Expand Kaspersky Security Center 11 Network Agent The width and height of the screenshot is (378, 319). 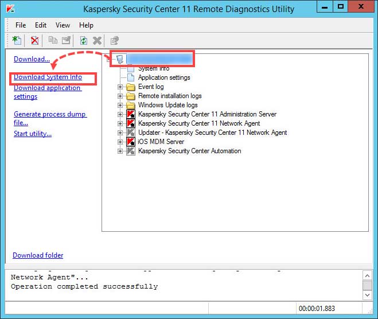coord(120,123)
